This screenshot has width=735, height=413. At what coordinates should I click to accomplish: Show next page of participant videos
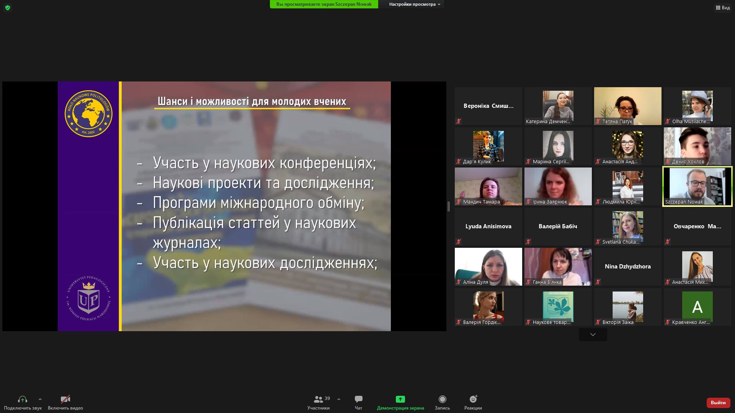[x=593, y=335]
